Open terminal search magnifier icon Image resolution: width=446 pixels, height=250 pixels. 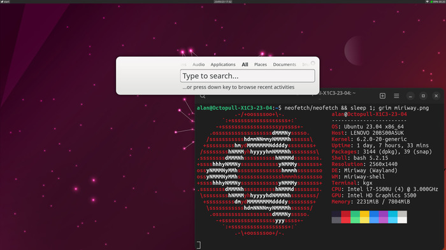[x=203, y=96]
